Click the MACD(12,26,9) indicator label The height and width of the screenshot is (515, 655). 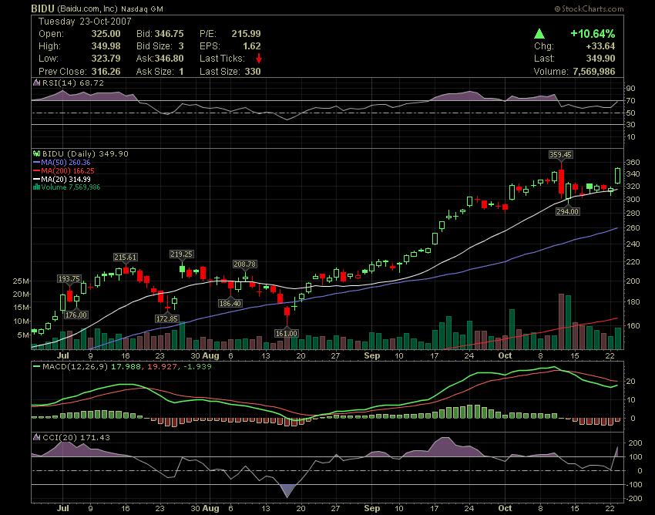coord(76,367)
